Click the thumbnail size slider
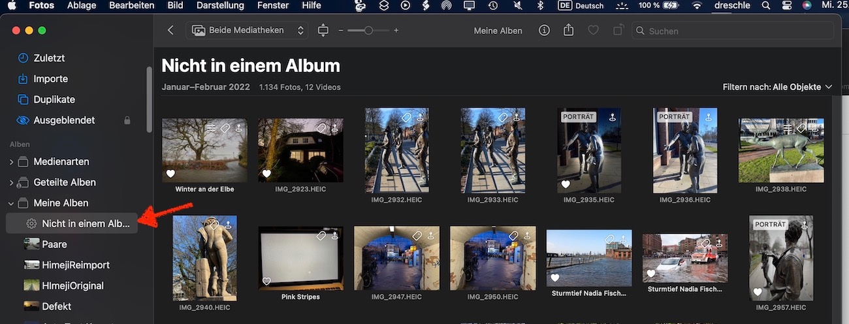Viewport: 849px width, 324px height. point(368,31)
